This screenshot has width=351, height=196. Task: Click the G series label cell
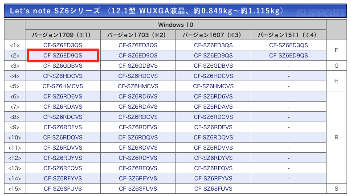336,66
